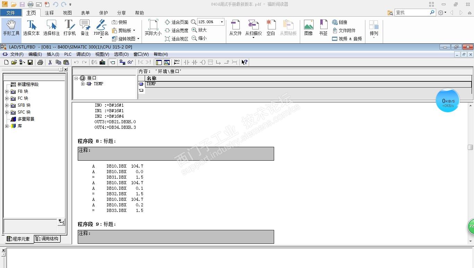Switch to the 表单 Form ribbon tab

85,13
